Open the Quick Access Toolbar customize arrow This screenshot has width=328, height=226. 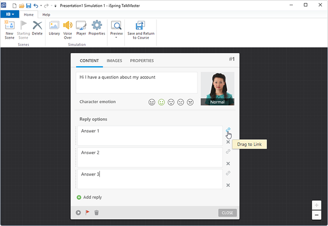pyautogui.click(x=55, y=6)
